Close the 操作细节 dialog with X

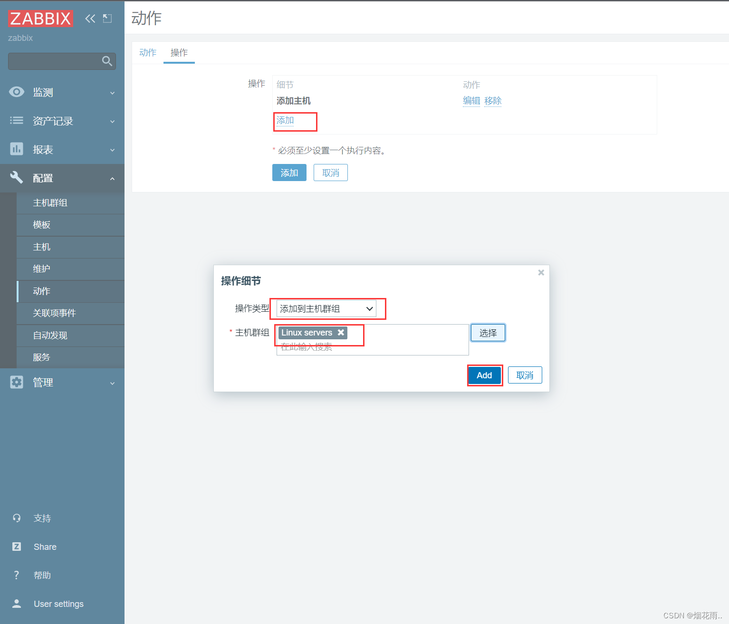pos(541,272)
